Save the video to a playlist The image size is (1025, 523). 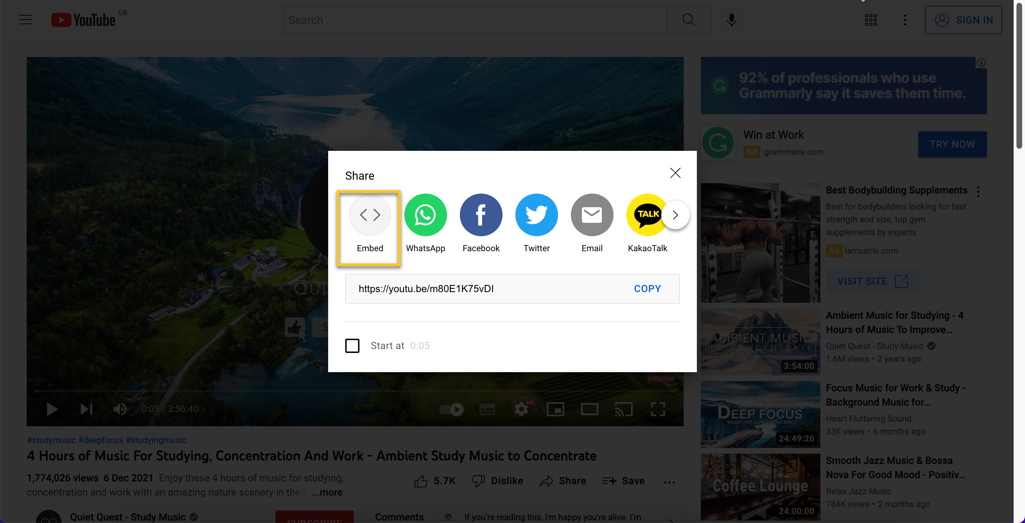[623, 481]
